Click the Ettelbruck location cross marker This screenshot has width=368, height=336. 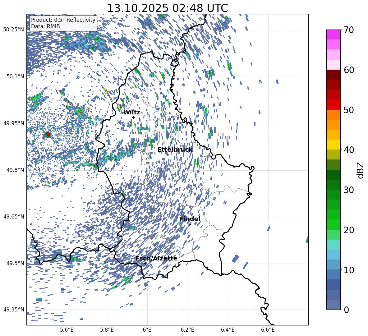point(168,155)
